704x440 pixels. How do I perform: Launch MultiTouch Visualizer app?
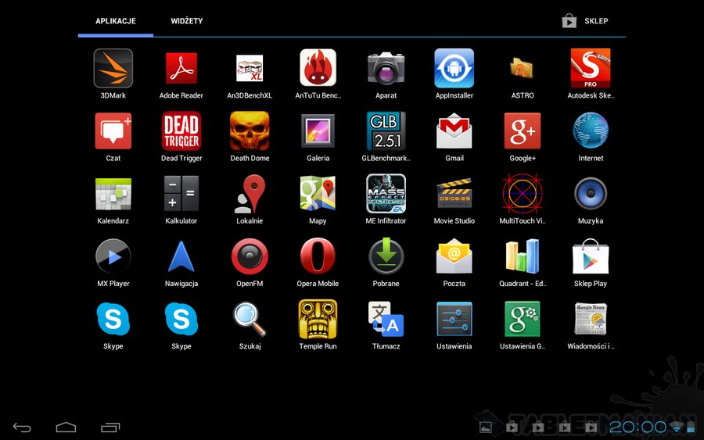pos(523,194)
